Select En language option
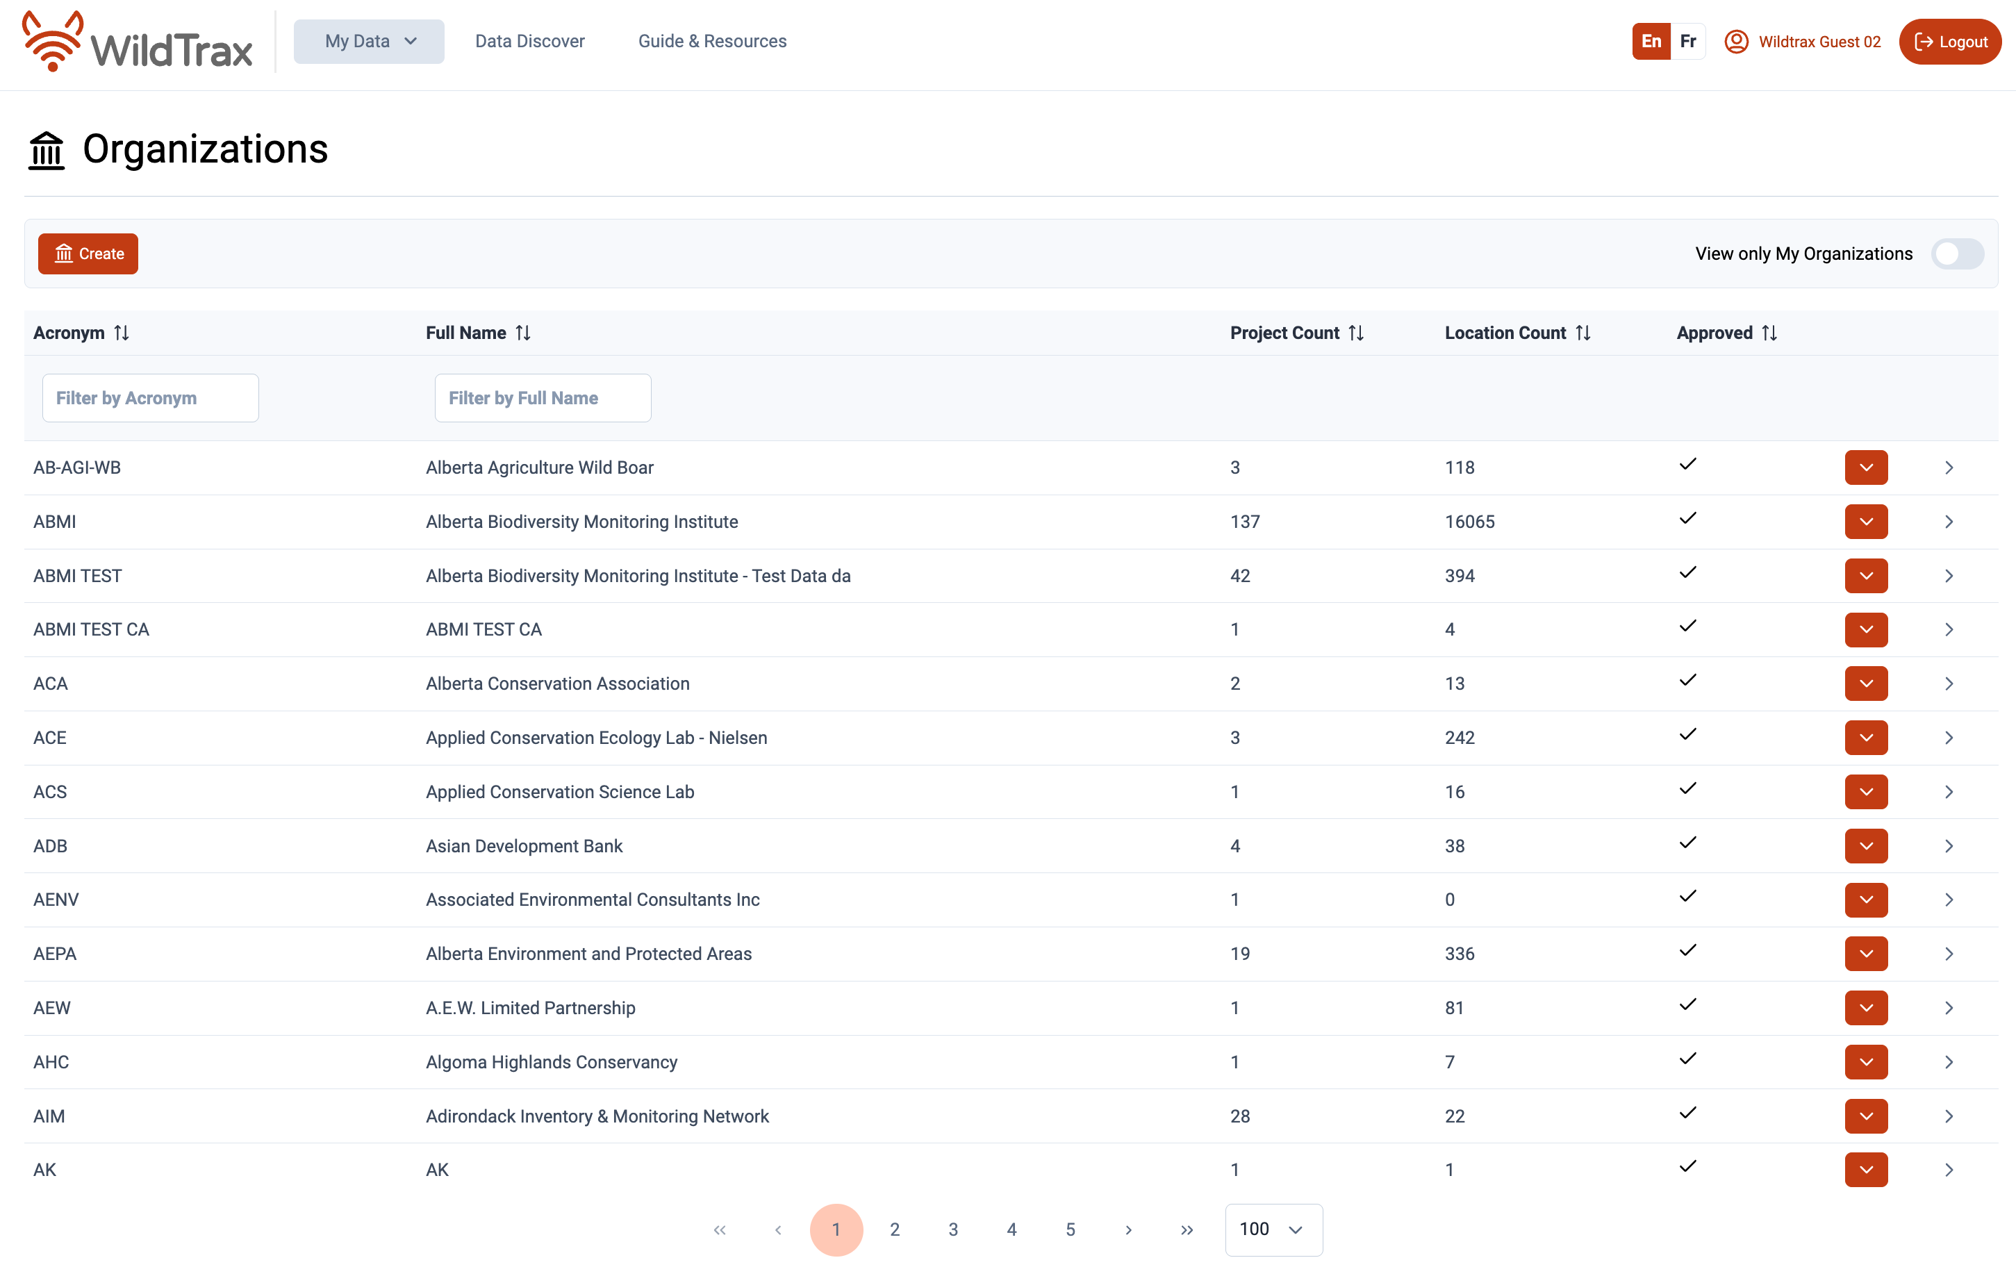The width and height of the screenshot is (2016, 1267). tap(1651, 41)
